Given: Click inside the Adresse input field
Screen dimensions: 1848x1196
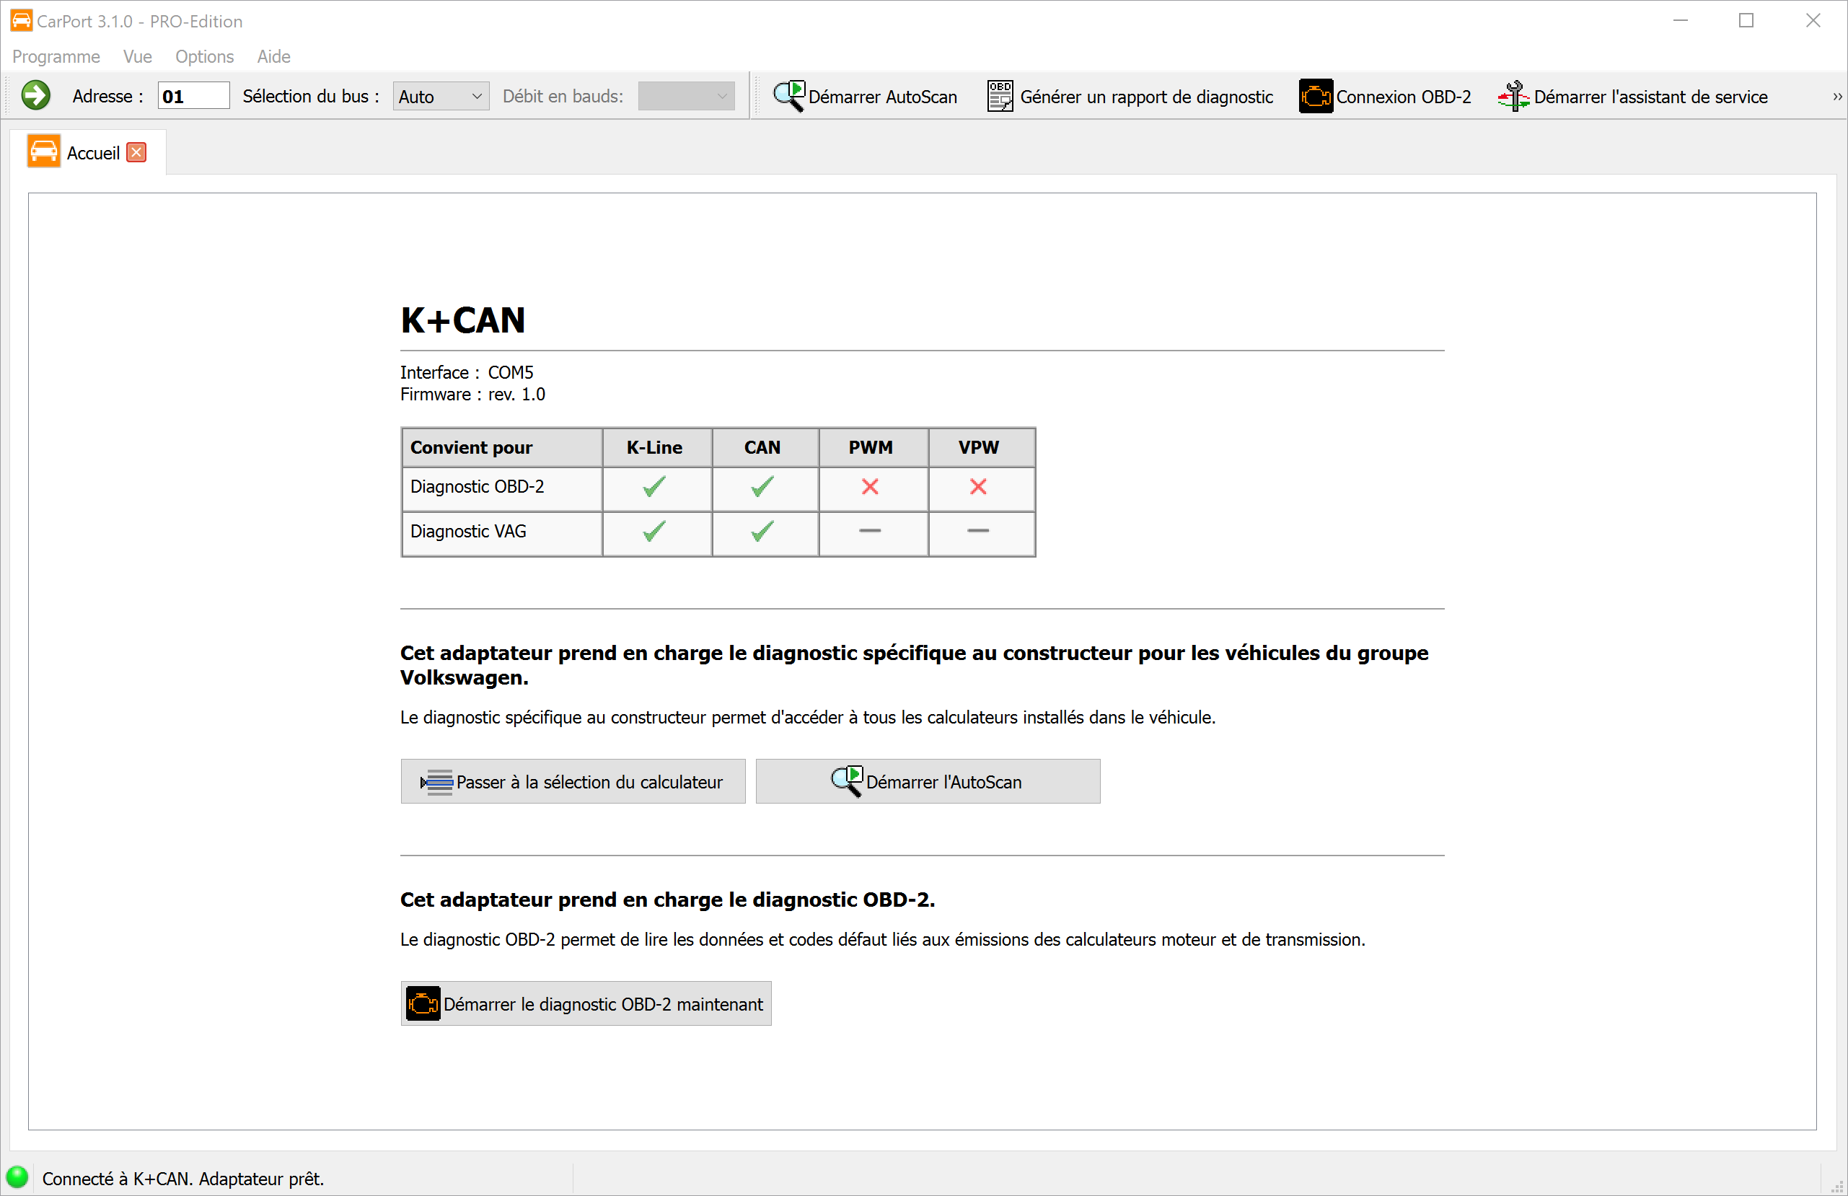Looking at the screenshot, I should tap(193, 95).
